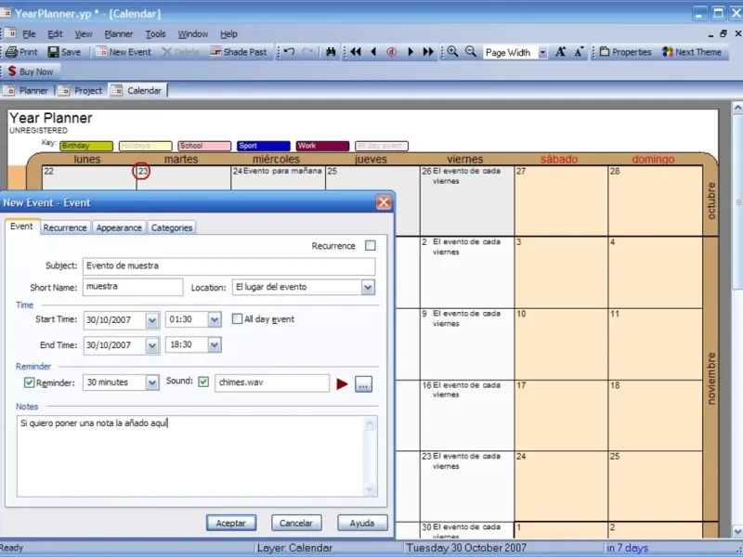Open the File menu
This screenshot has height=557, width=743.
tap(29, 34)
